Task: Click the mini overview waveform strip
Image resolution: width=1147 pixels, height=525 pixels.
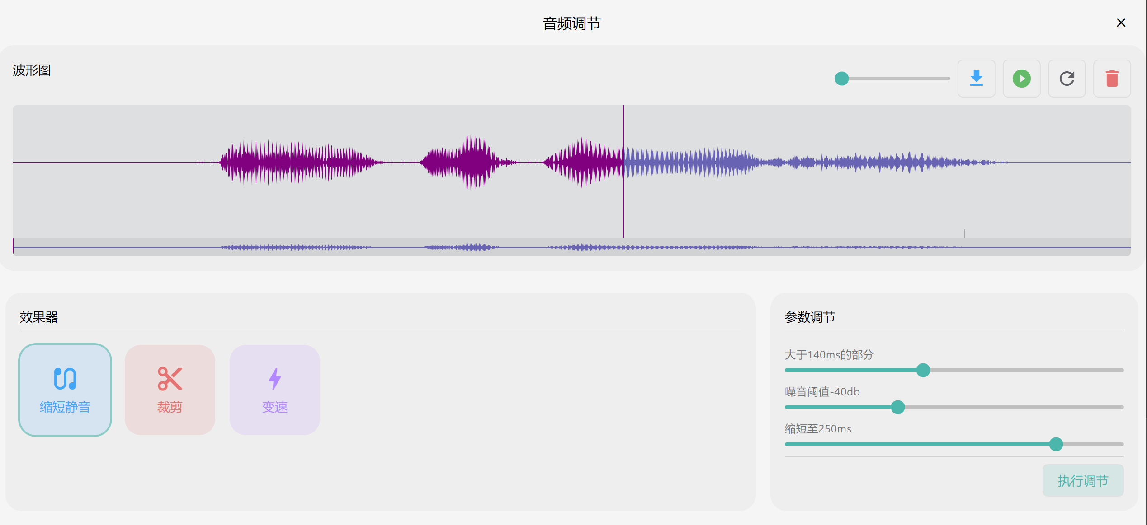Action: pos(572,247)
